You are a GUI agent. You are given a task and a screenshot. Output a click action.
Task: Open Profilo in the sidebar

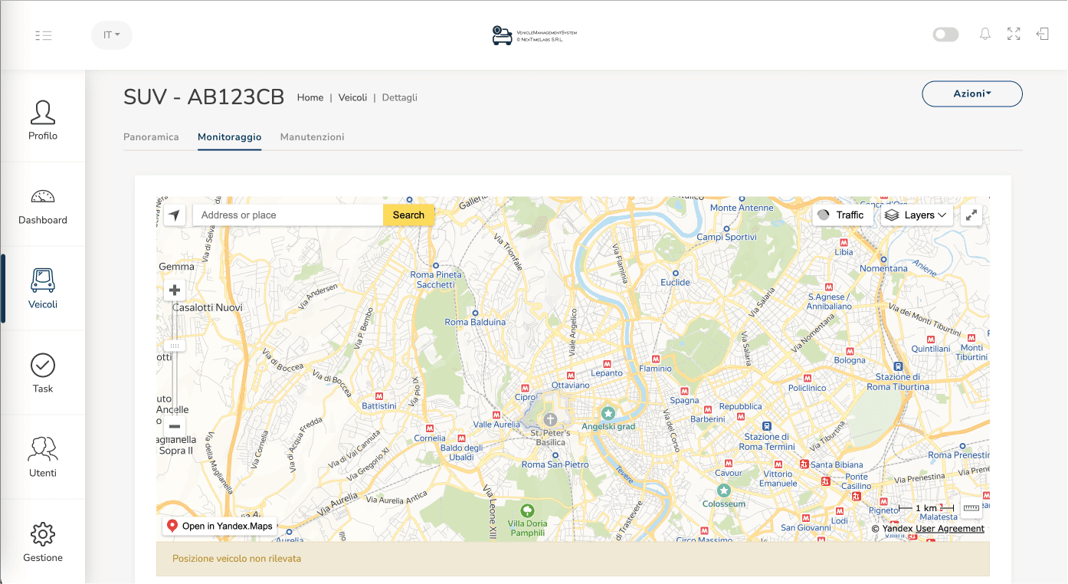click(x=43, y=120)
